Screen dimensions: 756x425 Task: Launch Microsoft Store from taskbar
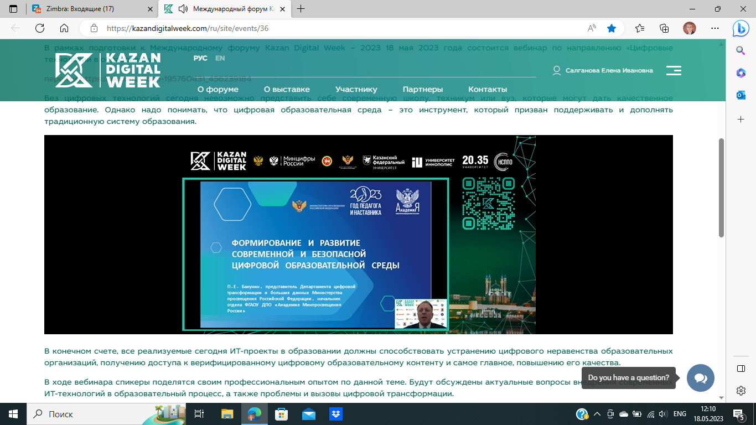[281, 414]
